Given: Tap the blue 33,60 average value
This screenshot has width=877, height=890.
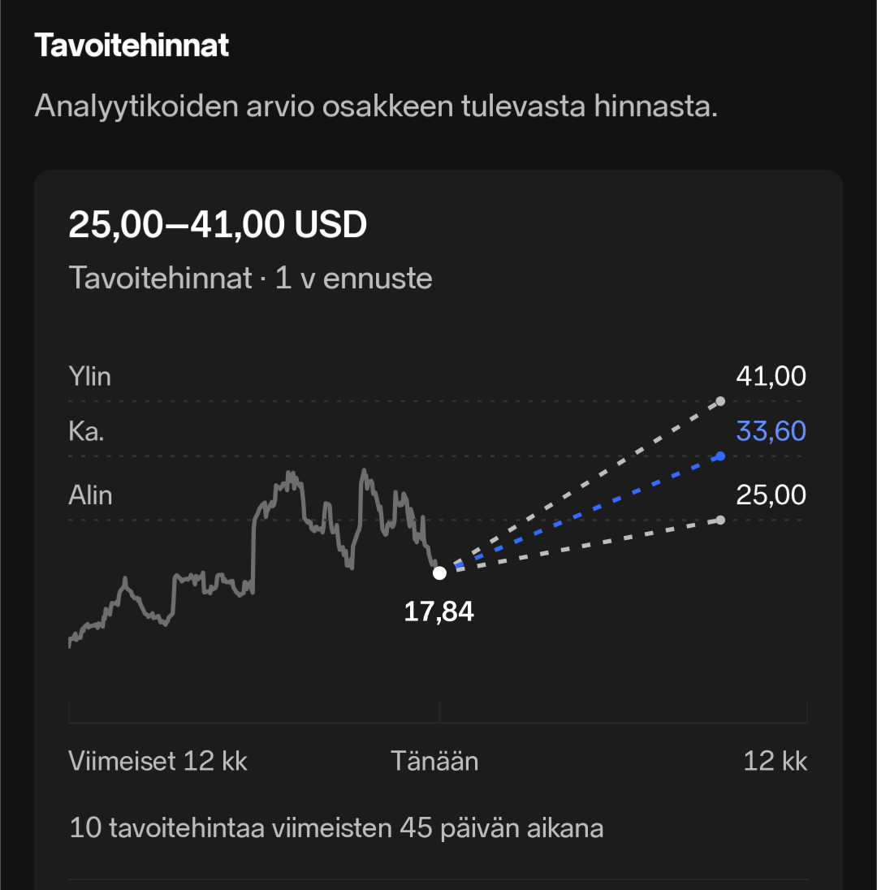Looking at the screenshot, I should [771, 430].
